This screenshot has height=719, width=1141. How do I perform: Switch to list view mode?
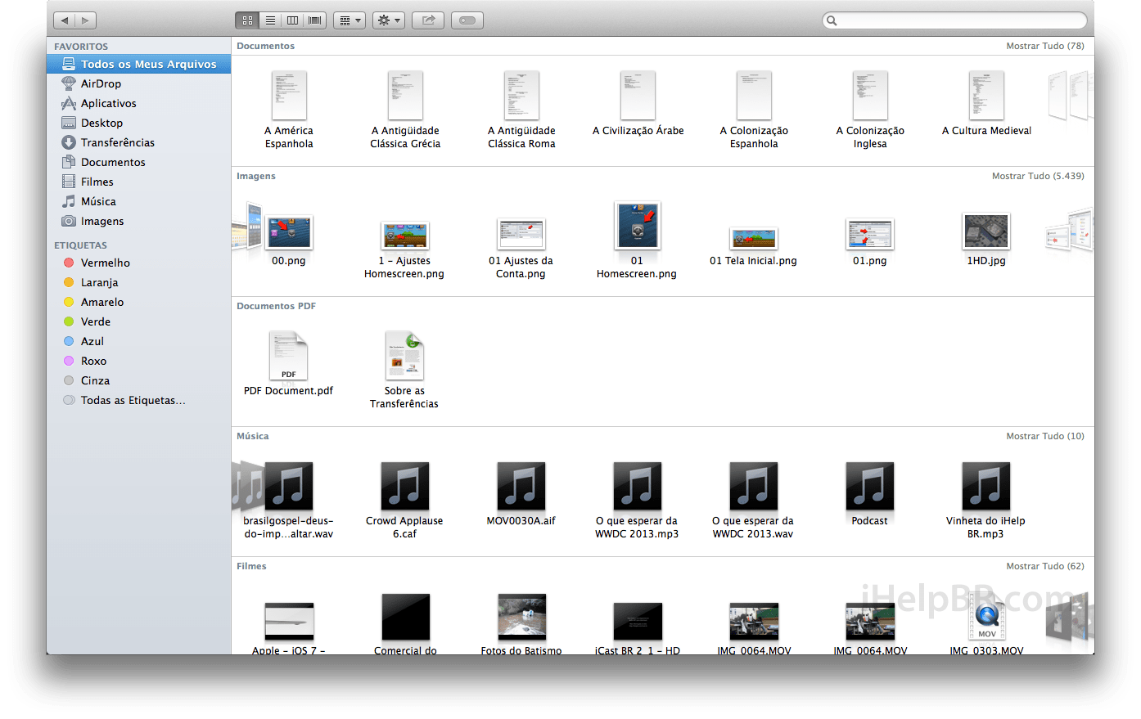(270, 20)
